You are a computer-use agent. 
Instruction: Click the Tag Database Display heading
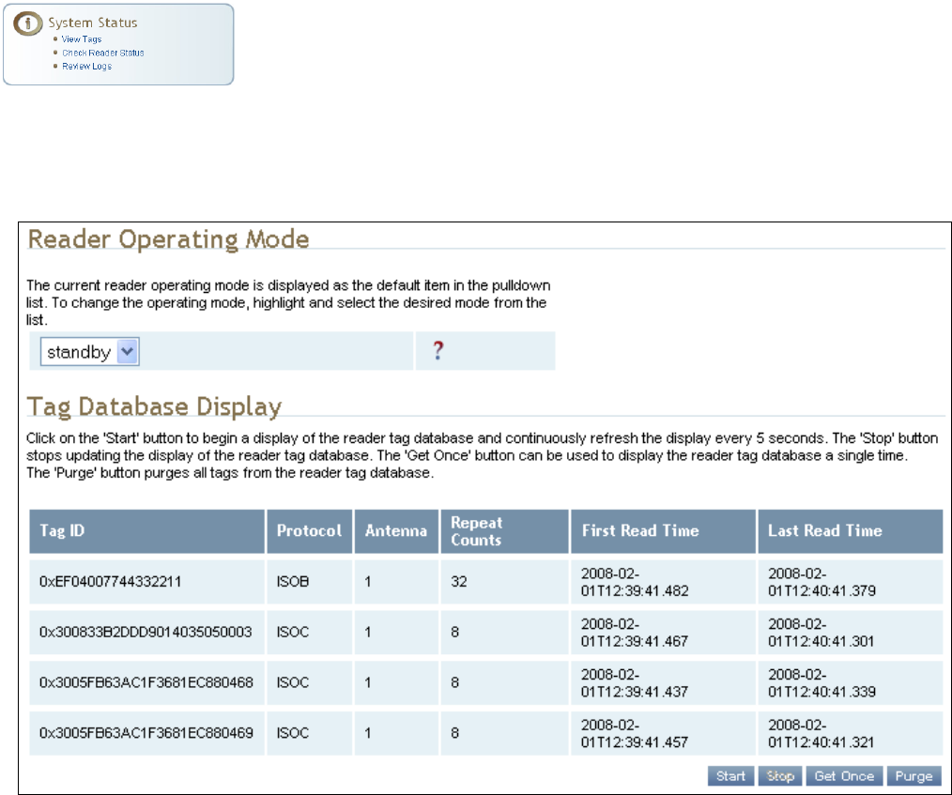point(154,406)
